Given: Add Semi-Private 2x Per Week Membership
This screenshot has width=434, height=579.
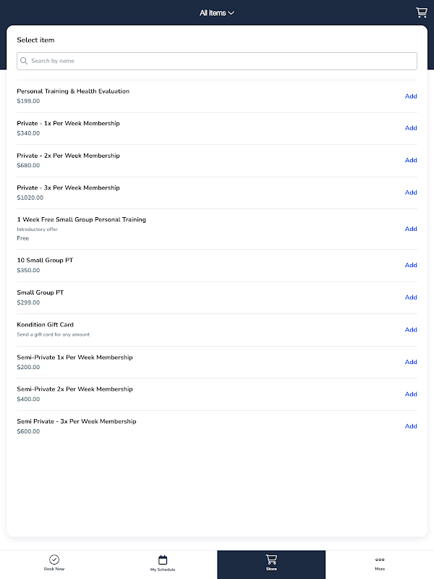Looking at the screenshot, I should point(411,394).
